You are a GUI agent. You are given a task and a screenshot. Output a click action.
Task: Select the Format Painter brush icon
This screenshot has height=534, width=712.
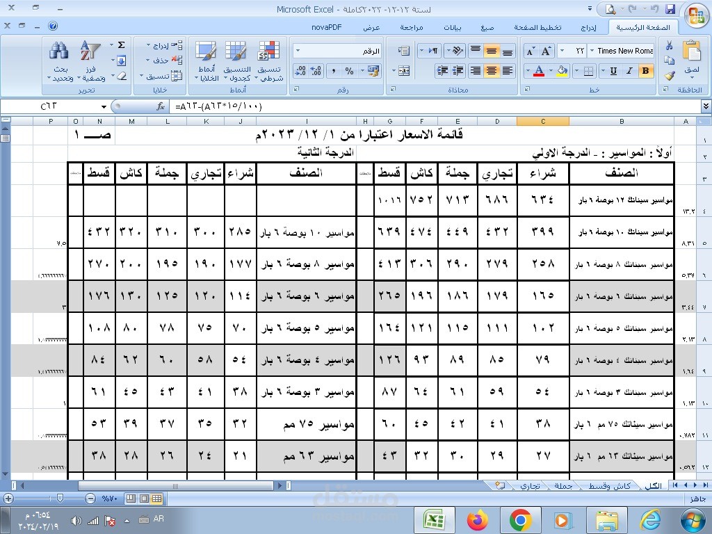669,75
